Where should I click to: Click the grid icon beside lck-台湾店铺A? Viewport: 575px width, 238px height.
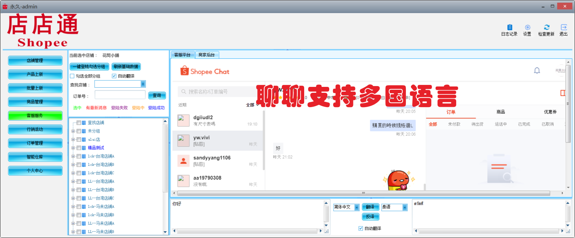(x=84, y=156)
